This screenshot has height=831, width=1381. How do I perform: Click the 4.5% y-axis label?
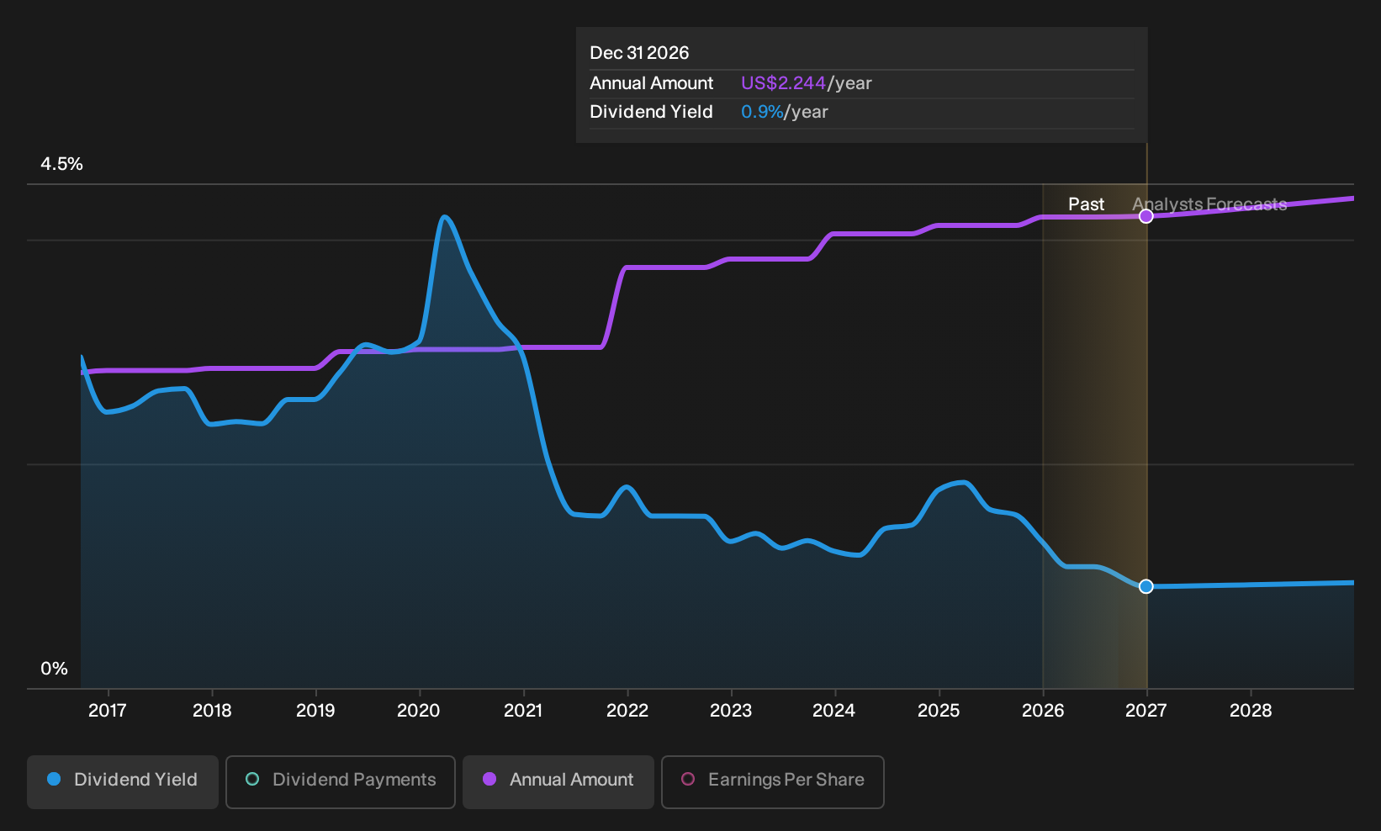(61, 164)
